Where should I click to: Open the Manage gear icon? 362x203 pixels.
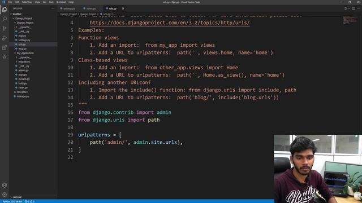[5, 195]
